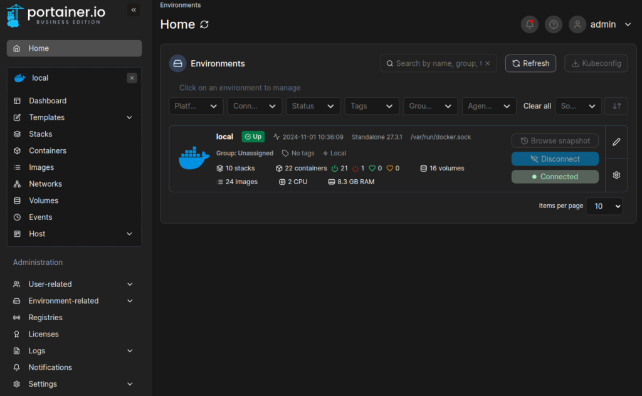Viewport: 642px width, 396px height.
Task: Click the Portainer.io logo
Action: coord(56,16)
